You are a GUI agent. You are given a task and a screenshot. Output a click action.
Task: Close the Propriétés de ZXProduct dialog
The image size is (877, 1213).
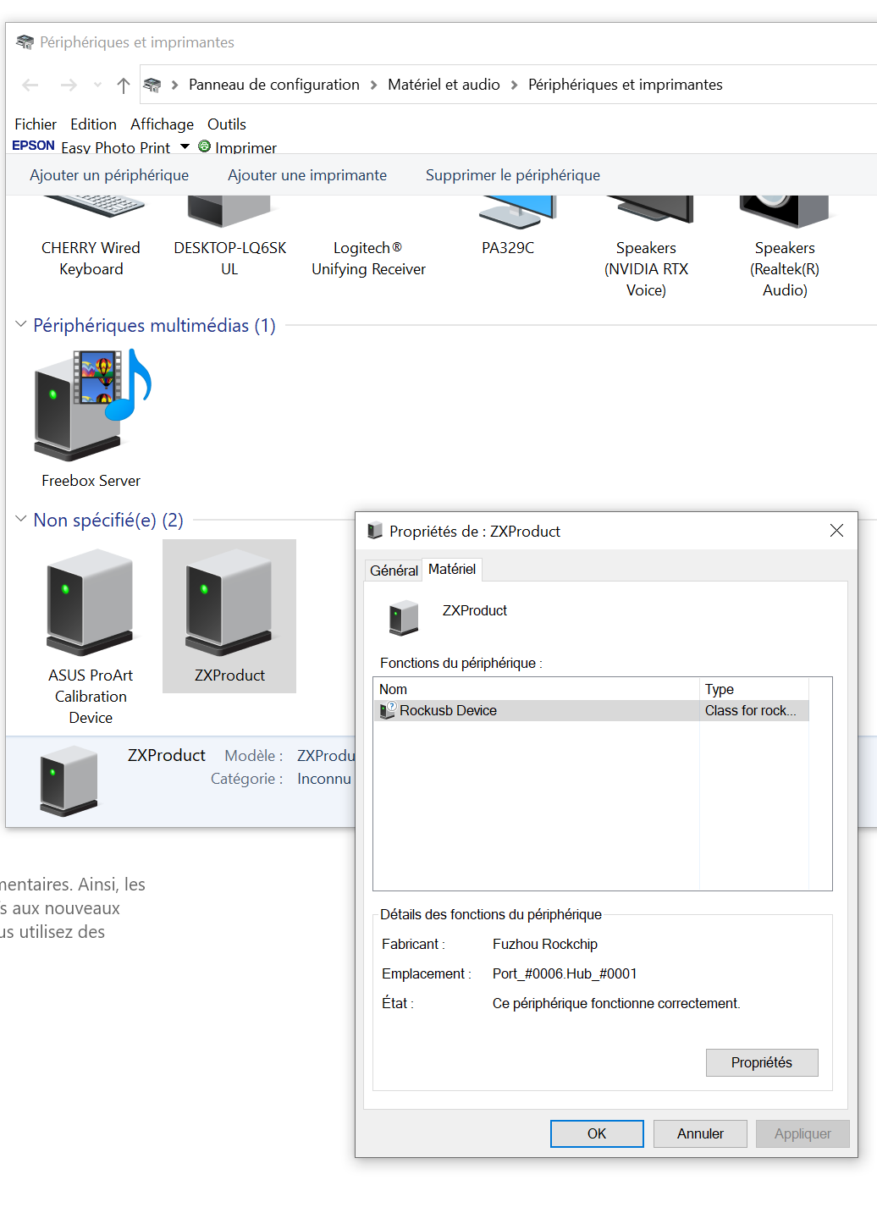836,531
